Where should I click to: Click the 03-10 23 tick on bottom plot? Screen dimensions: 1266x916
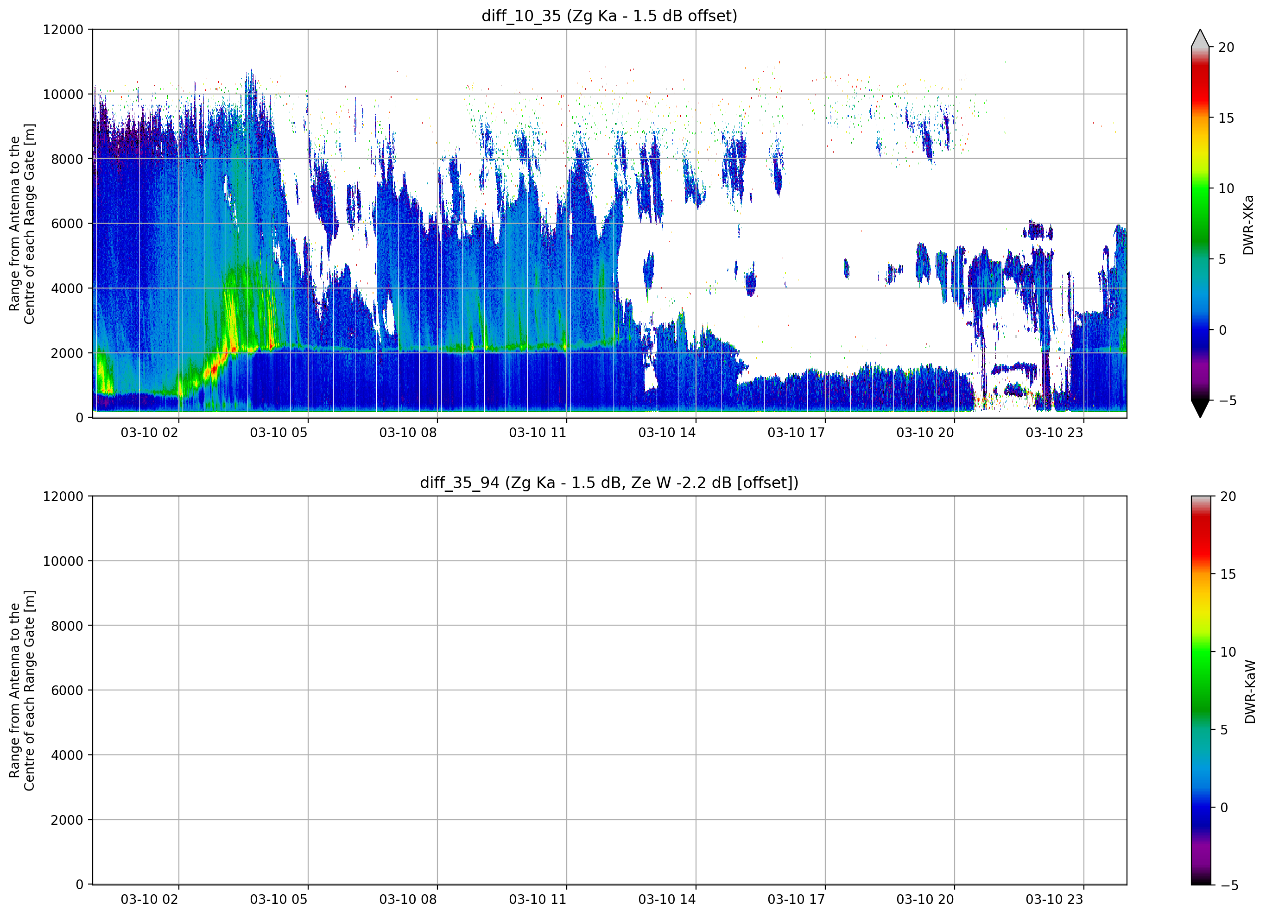tap(1054, 899)
